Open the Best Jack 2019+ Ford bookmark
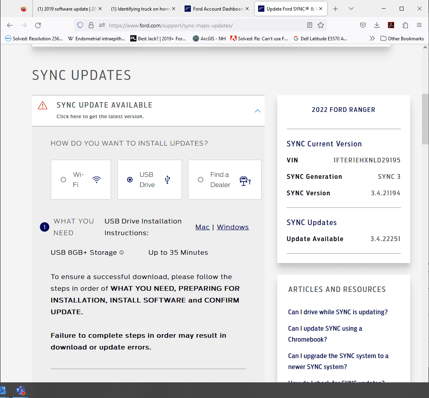Viewport: 429px width, 398px height. (158, 39)
